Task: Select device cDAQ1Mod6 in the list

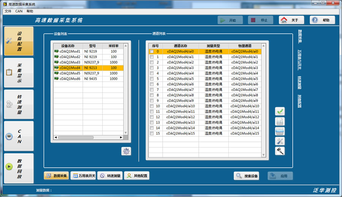Action: point(70,79)
